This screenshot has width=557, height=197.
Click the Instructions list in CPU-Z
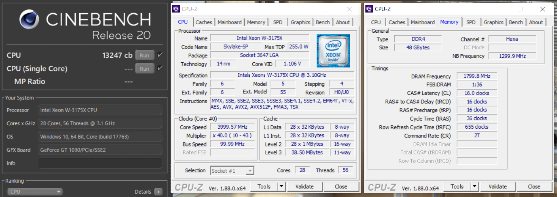pyautogui.click(x=282, y=104)
